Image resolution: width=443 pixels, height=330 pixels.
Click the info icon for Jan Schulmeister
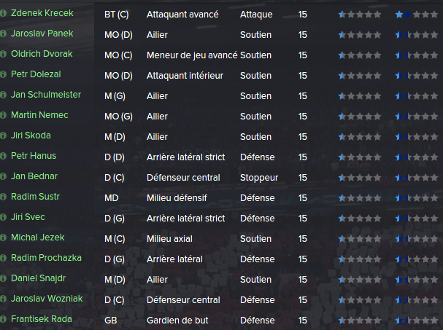(x=3, y=95)
